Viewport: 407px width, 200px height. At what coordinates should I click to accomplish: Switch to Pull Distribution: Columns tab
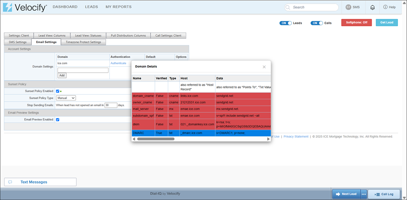click(x=128, y=35)
